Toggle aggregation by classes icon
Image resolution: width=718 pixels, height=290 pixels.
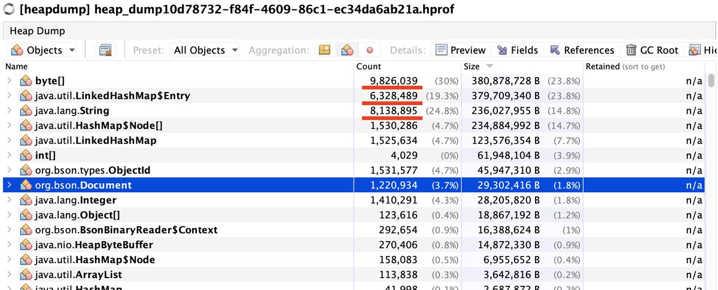(346, 50)
